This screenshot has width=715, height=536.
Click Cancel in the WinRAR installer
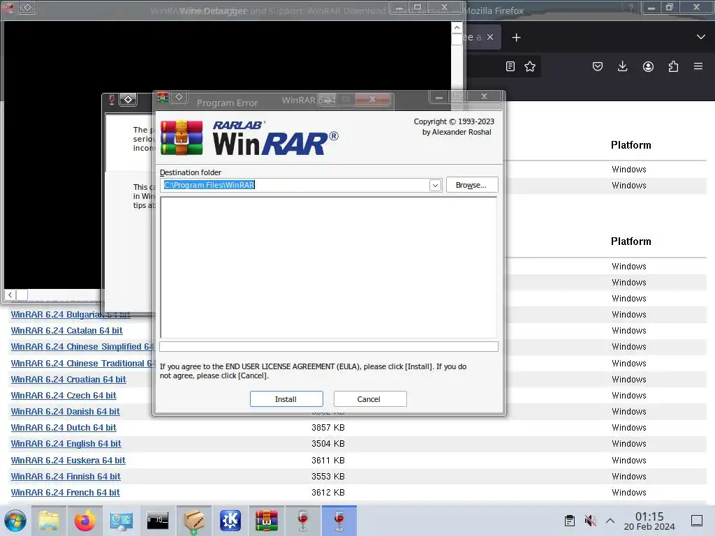pyautogui.click(x=370, y=399)
